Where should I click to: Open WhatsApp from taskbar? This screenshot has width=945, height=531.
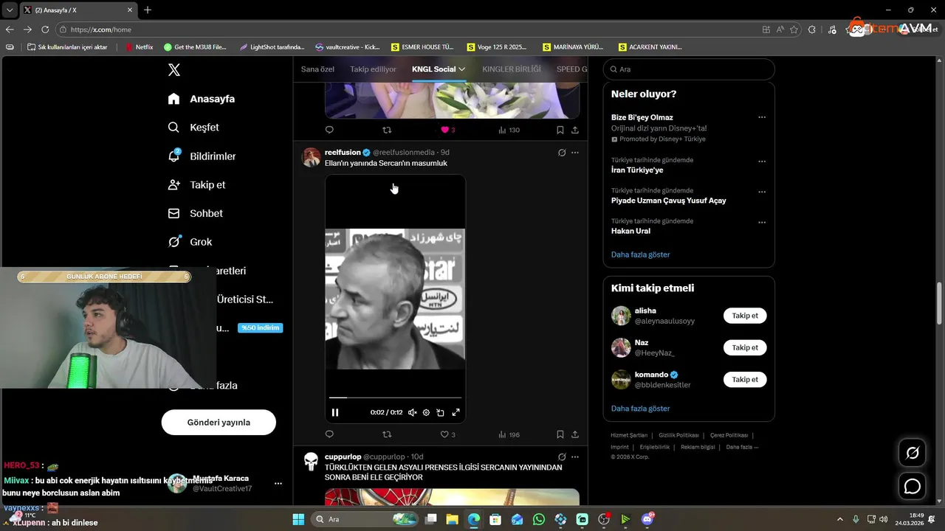[539, 519]
